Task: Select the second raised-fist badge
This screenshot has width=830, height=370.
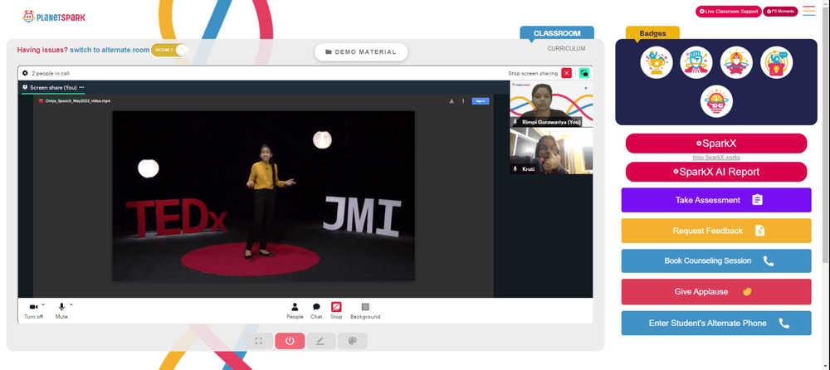Action: click(x=696, y=62)
